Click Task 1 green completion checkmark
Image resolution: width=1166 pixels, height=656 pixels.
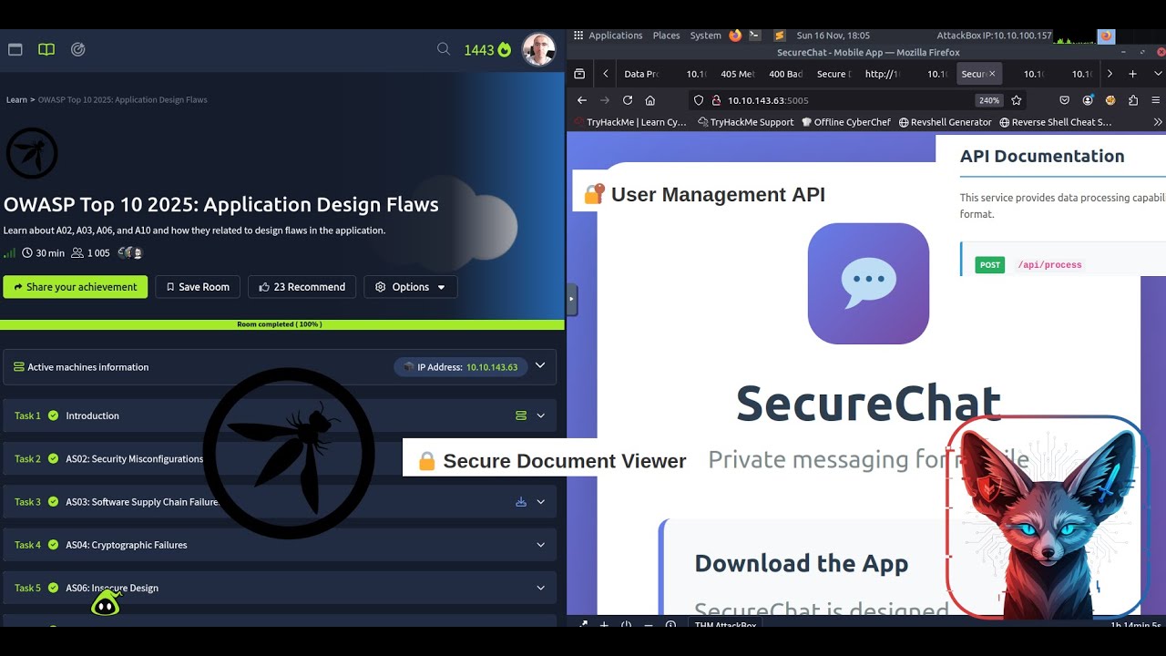click(54, 415)
